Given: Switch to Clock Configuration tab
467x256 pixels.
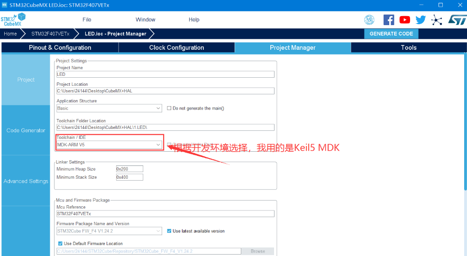Looking at the screenshot, I should (x=177, y=47).
